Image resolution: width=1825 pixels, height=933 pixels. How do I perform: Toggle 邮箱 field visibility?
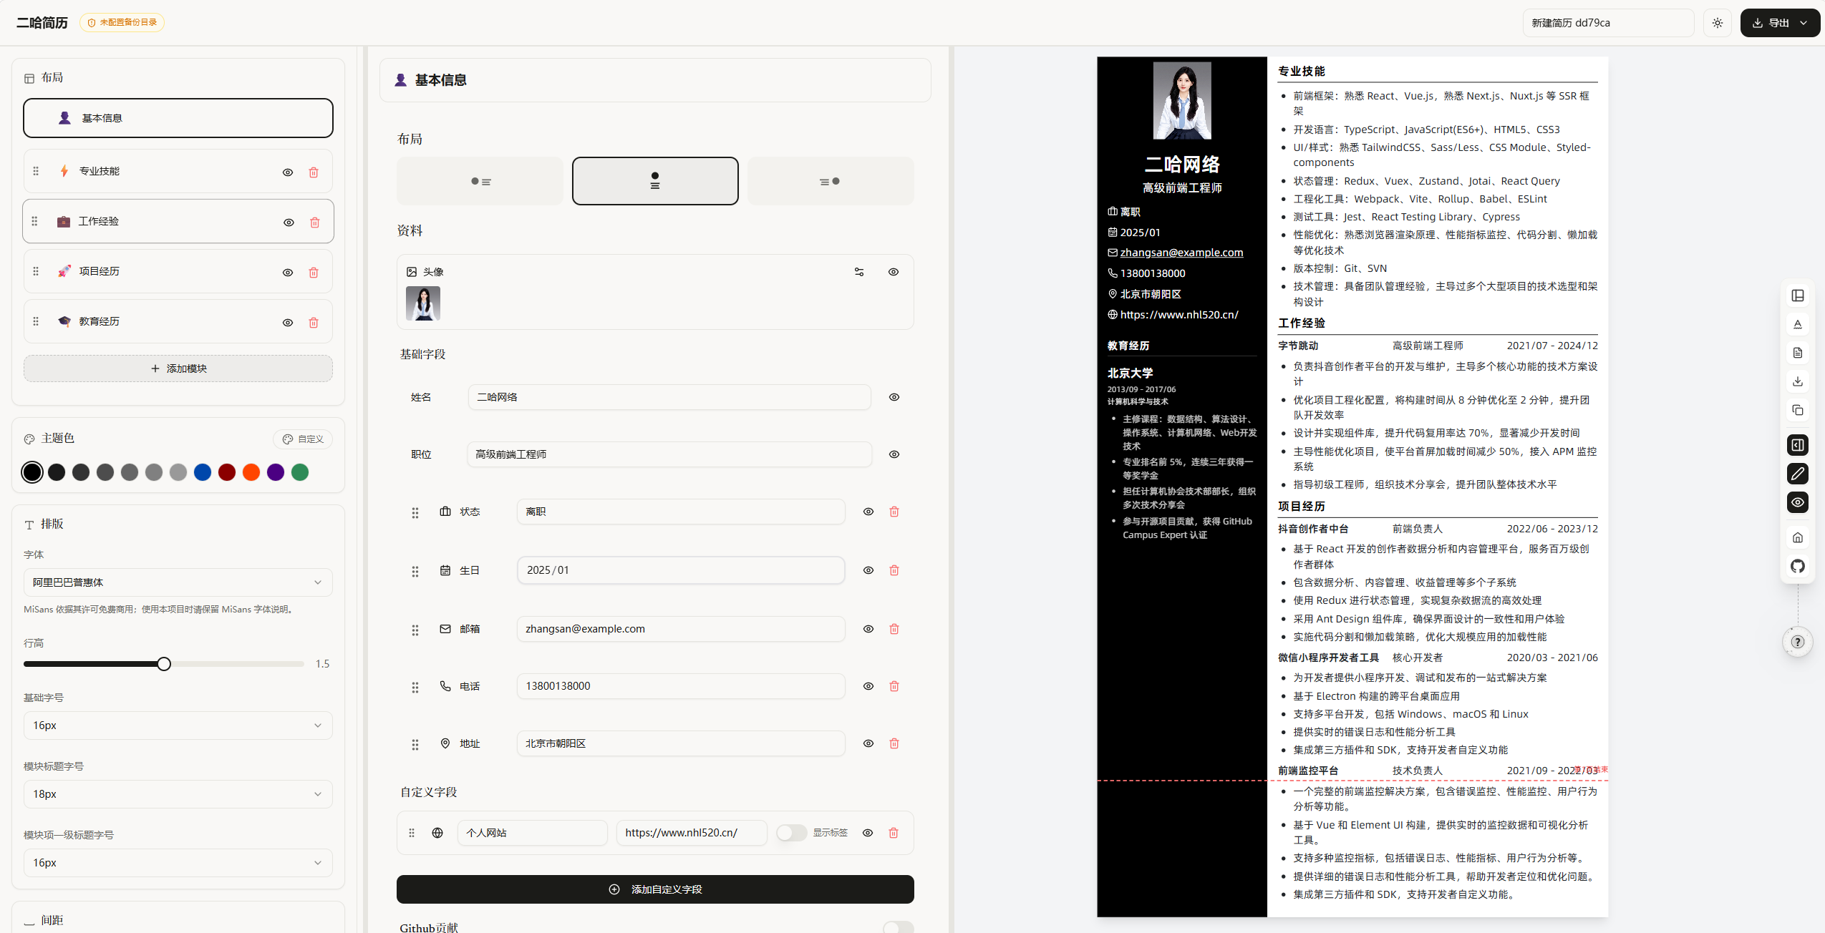tap(868, 629)
